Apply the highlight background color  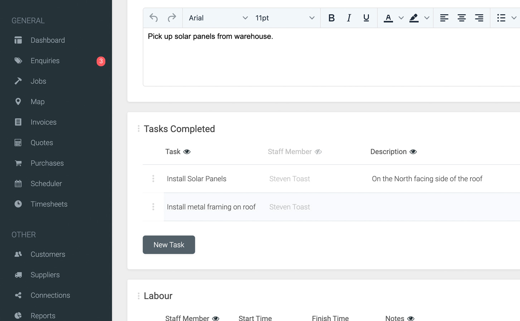point(414,18)
